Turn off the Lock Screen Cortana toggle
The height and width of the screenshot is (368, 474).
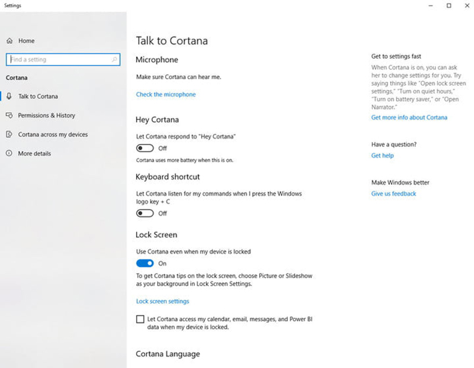[145, 263]
